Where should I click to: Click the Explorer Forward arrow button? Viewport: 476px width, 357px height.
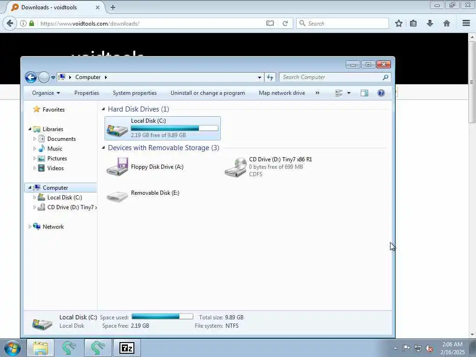pyautogui.click(x=44, y=77)
